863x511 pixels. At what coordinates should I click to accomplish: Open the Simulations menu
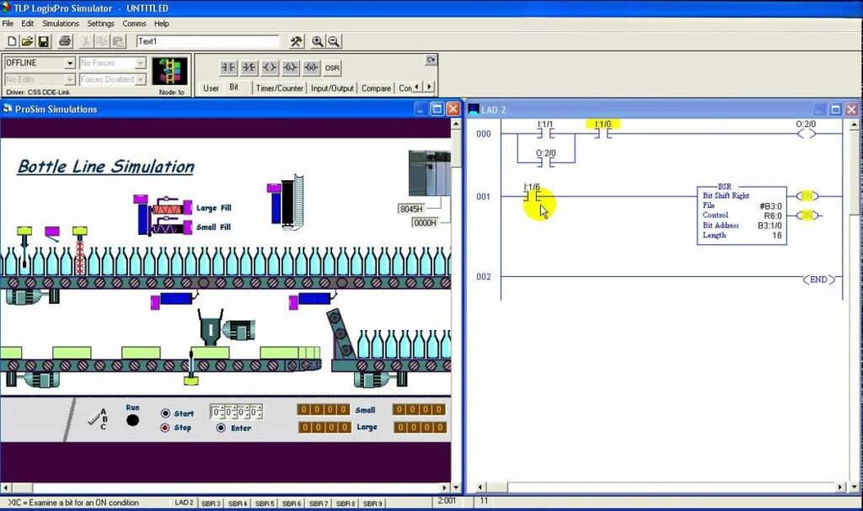tap(61, 24)
